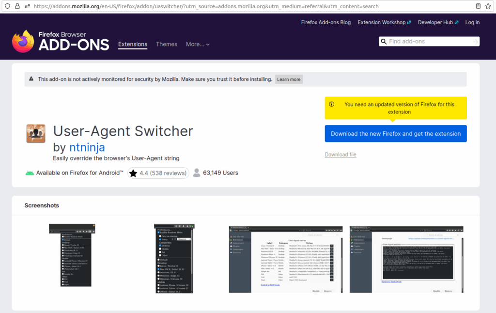The image size is (496, 313).
Task: Click the Download file link
Action: (x=341, y=155)
